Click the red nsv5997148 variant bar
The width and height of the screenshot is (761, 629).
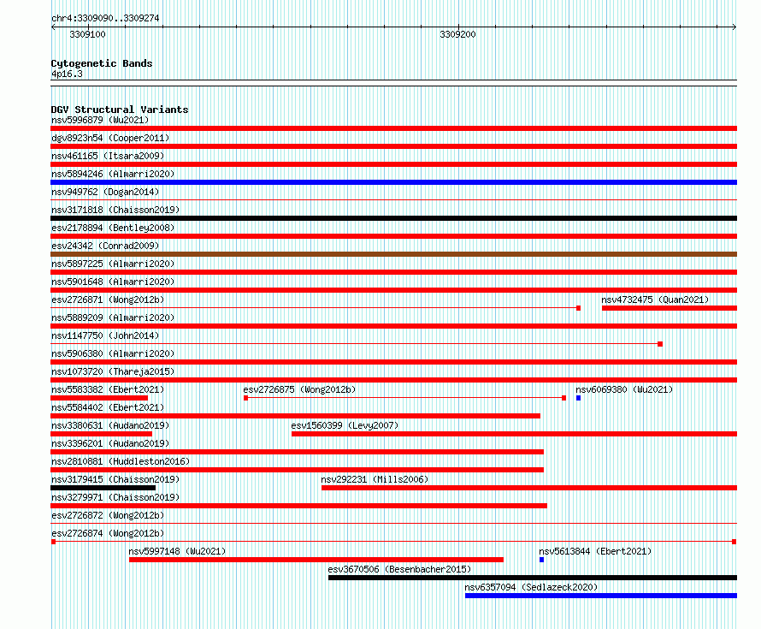point(316,560)
